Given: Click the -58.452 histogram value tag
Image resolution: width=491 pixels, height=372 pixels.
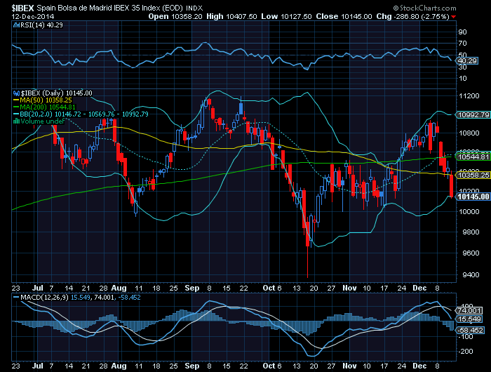Looking at the screenshot, I should (471, 331).
